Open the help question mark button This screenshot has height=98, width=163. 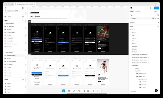pos(156,91)
